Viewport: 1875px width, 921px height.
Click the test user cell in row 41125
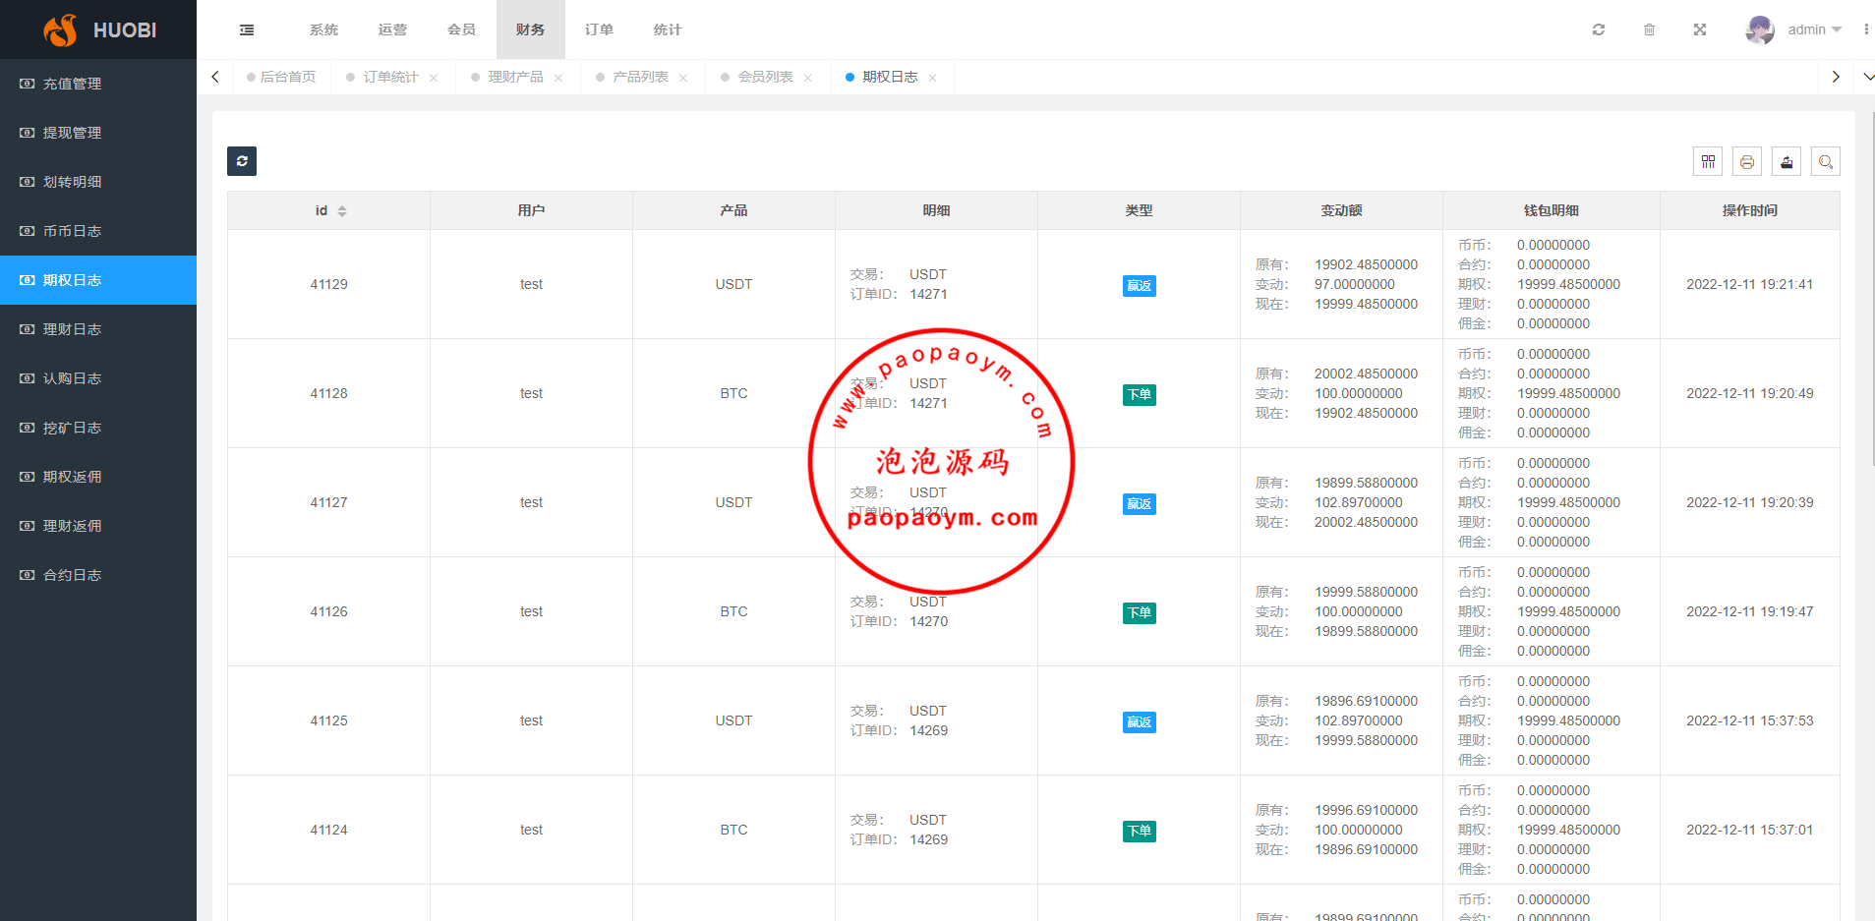tap(531, 720)
